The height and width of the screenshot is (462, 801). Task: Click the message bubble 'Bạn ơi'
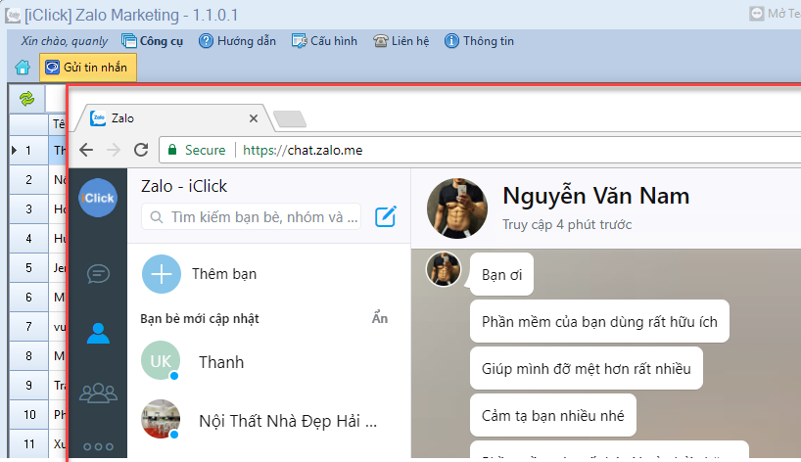click(x=501, y=275)
